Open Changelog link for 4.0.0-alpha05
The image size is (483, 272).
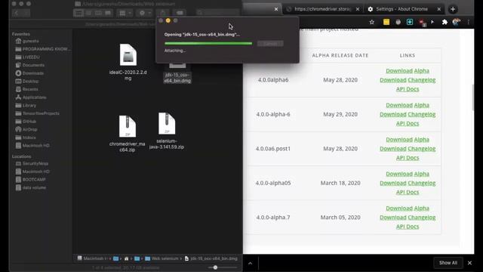pos(421,183)
